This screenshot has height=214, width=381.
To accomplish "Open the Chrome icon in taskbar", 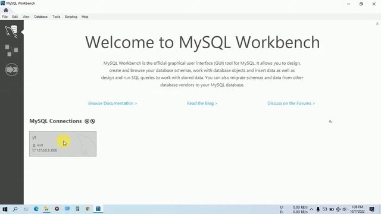I will pos(88,209).
